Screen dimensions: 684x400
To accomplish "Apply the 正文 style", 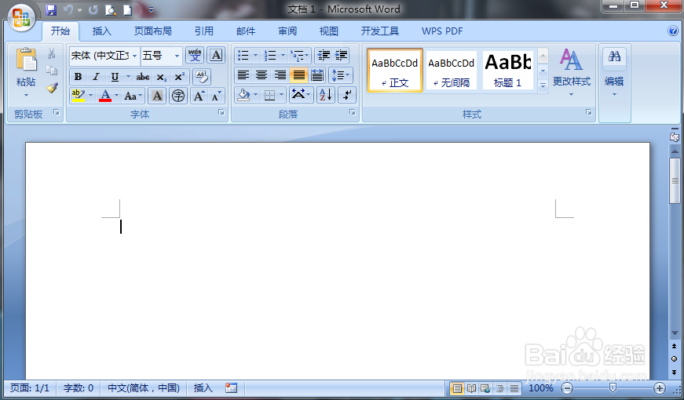I will coord(395,70).
